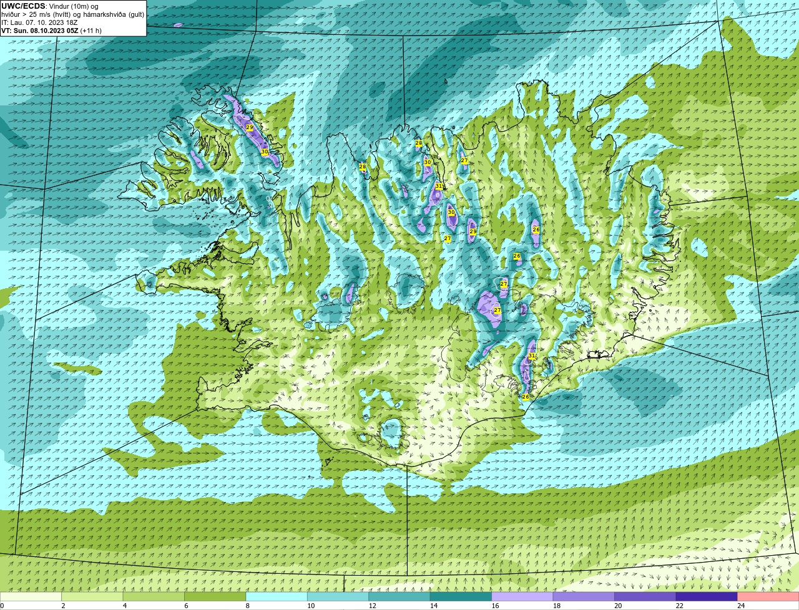Click the legend scale value "2"

pyautogui.click(x=63, y=606)
